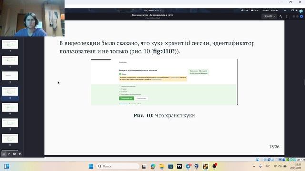Open the three-dot menu in the PDF viewer
305x171 pixels.
point(287,17)
